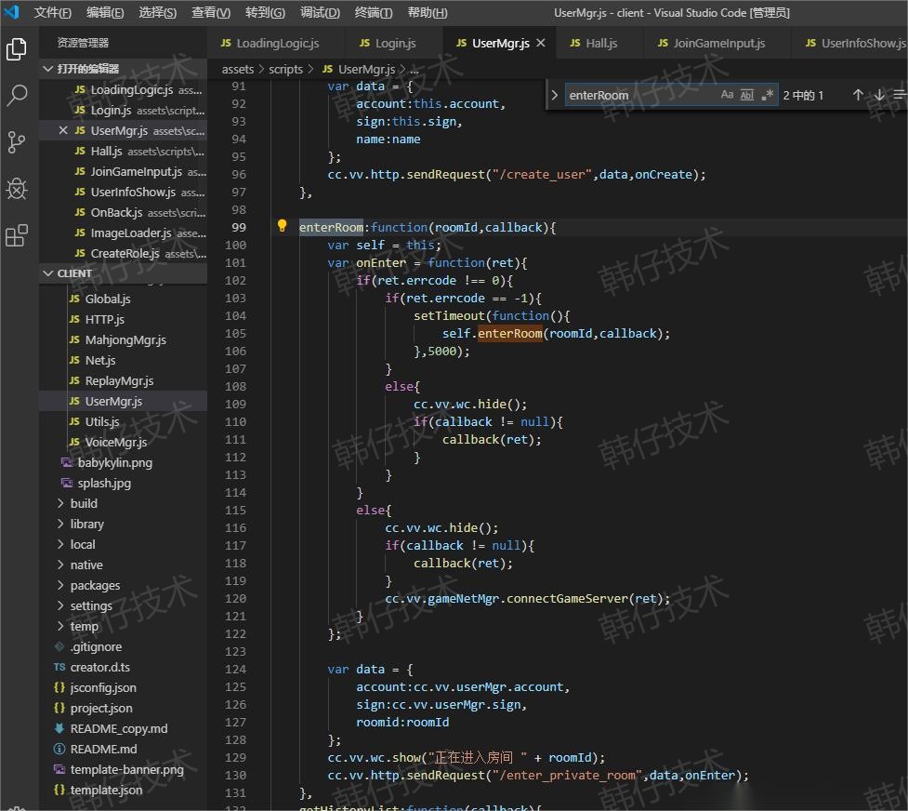Expand the packages folder
The image size is (908, 811).
(60, 586)
